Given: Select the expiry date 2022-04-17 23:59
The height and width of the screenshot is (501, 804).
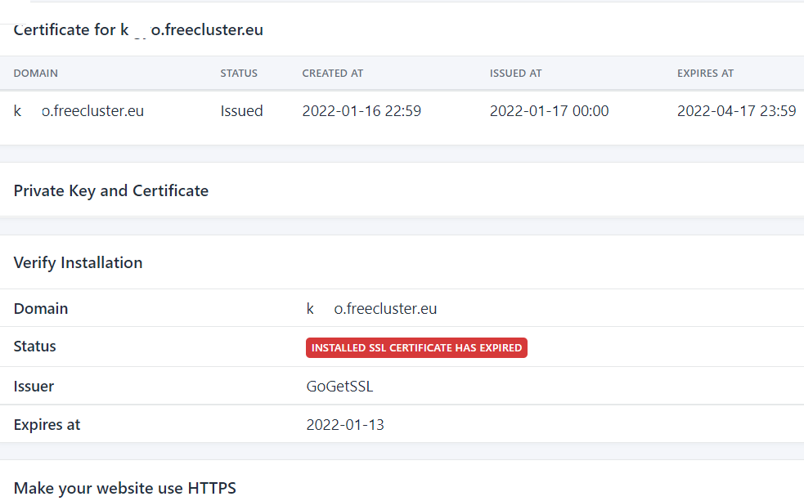Looking at the screenshot, I should (x=737, y=111).
